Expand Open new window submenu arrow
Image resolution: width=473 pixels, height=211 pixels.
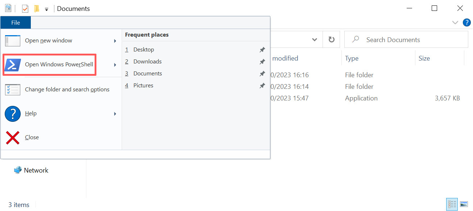click(115, 41)
